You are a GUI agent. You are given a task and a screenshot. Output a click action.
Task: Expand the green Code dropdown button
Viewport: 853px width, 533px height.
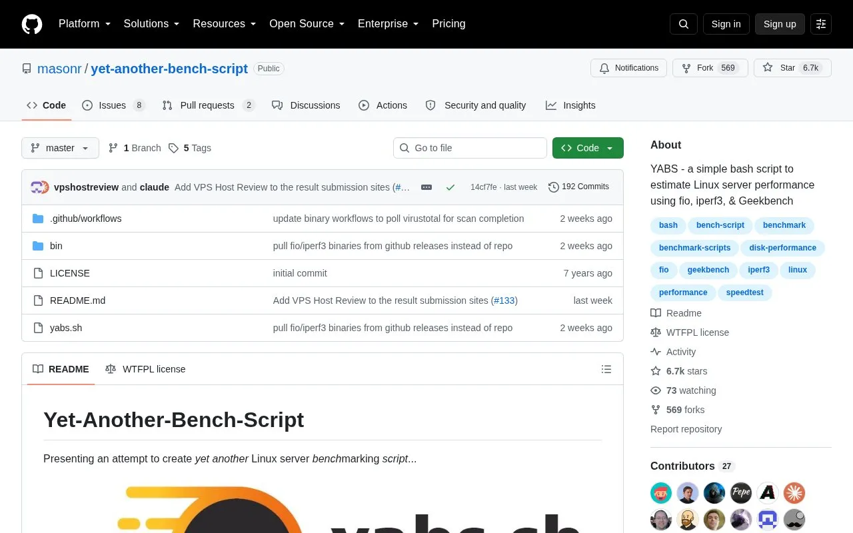point(588,148)
